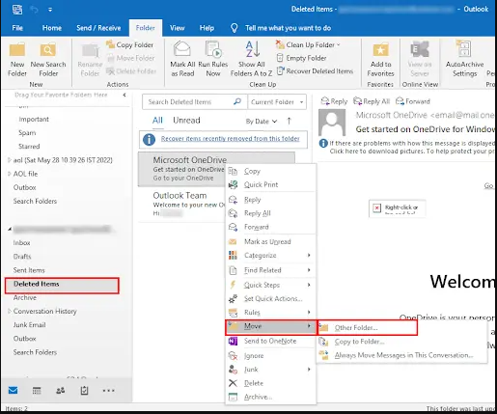
Task: Open the Quick Steps submenu
Action: point(270,285)
